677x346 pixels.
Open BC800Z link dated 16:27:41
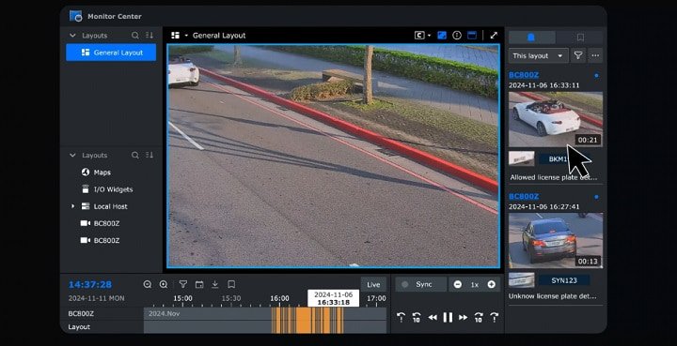point(524,197)
